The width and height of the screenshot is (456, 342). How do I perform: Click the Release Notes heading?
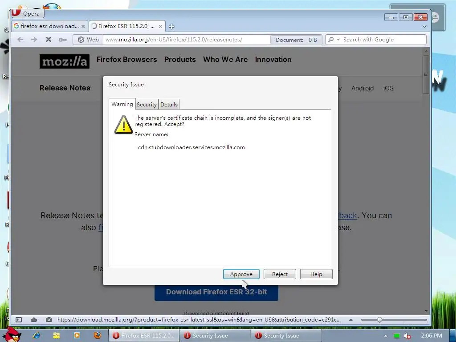[x=65, y=88]
